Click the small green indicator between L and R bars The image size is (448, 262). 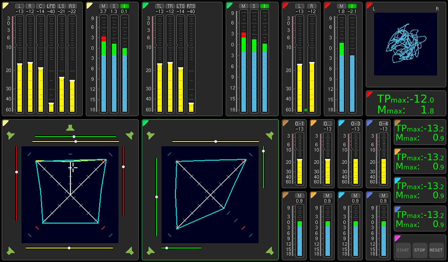pyautogui.click(x=306, y=110)
